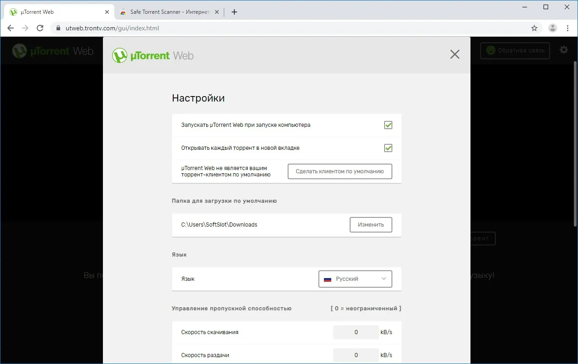Switch to the Safe Torrent Scanner tab
The image size is (578, 364).
coord(171,12)
